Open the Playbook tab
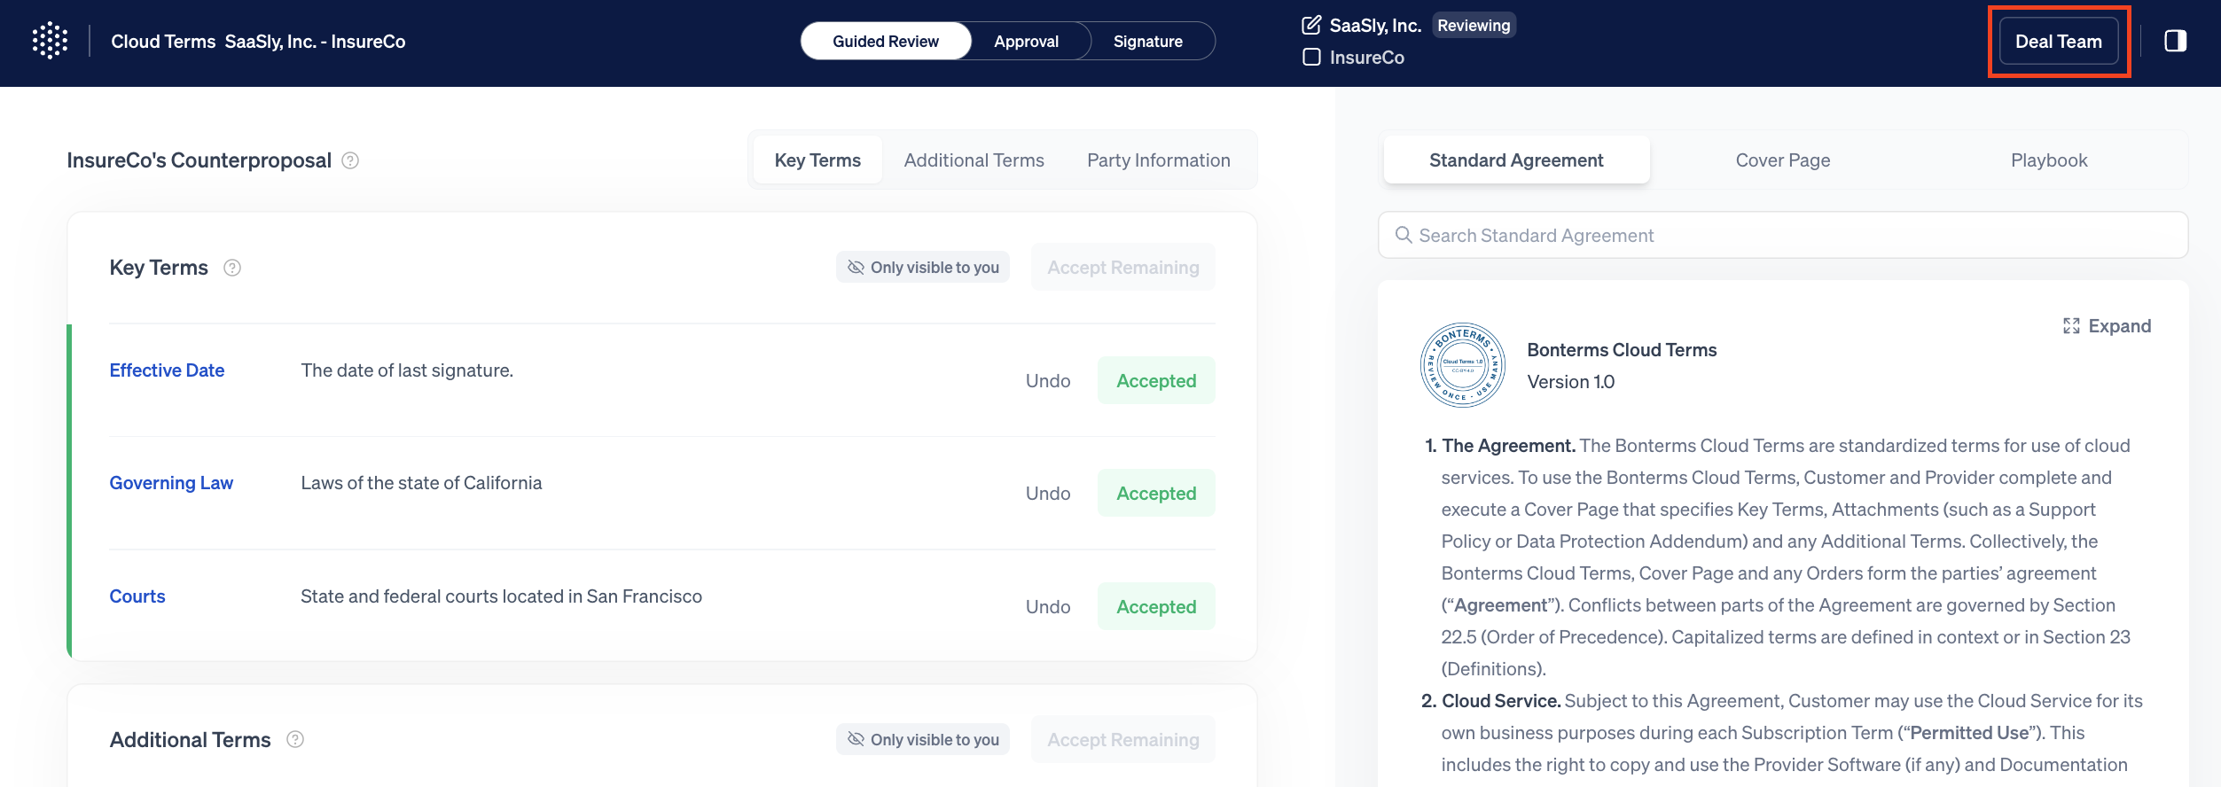 [x=2048, y=160]
